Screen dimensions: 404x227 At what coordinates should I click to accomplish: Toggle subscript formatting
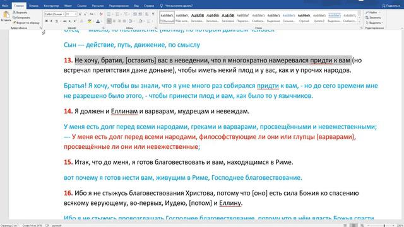pyautogui.click(x=69, y=21)
